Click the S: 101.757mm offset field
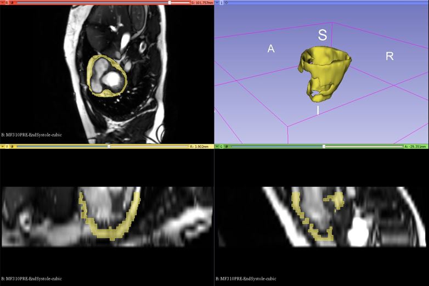This screenshot has width=429, height=286. (202, 2)
